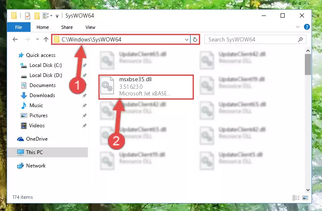322x211 pixels.
Task: Click the msxbse35.dll gear file icon
Action: (107, 85)
